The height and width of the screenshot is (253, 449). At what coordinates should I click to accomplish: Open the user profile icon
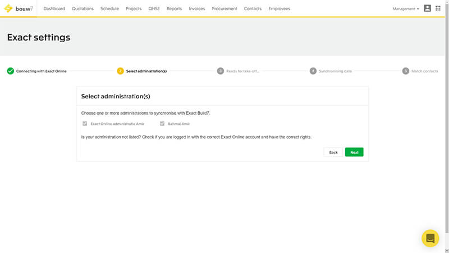[427, 8]
